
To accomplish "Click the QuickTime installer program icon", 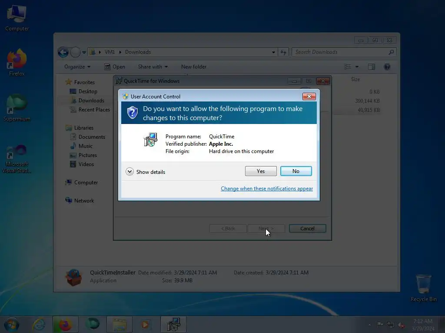I will click(x=151, y=140).
